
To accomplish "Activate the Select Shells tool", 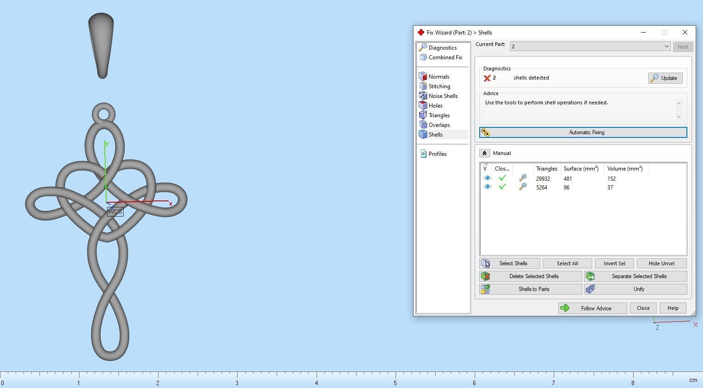I will coord(510,263).
